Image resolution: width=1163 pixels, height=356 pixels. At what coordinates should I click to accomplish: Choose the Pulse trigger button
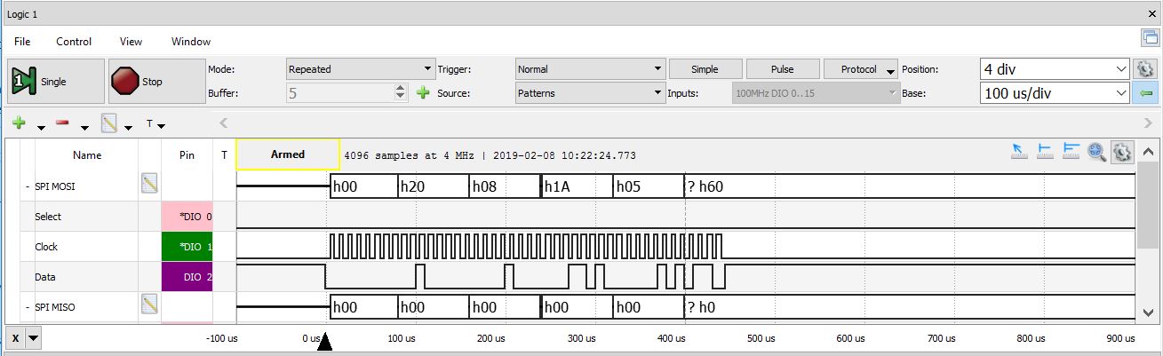coord(783,69)
